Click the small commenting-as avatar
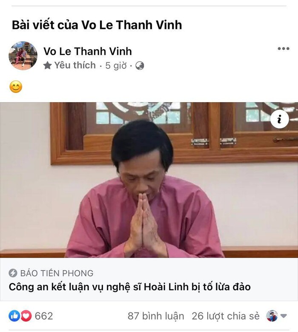Screen dimensions: 298x332 (272, 316)
